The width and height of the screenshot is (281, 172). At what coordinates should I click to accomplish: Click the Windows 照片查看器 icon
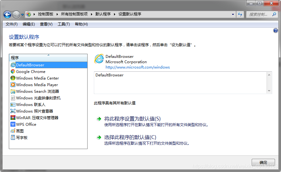(13, 111)
